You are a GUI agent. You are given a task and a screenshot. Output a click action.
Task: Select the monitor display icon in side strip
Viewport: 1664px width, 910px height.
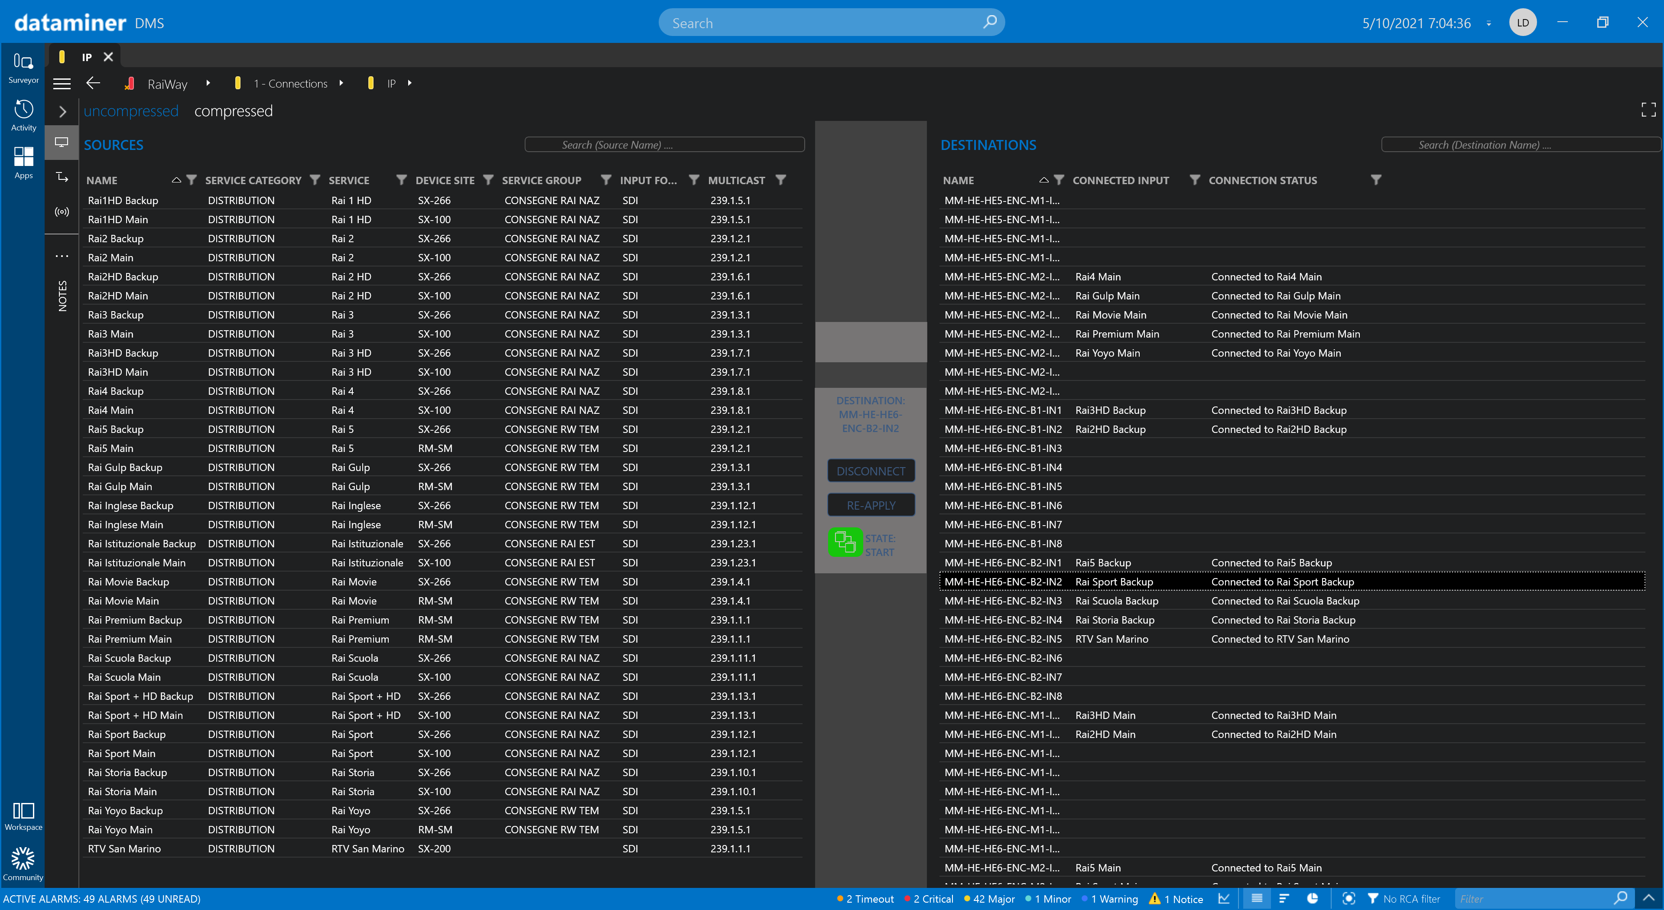coord(62,142)
